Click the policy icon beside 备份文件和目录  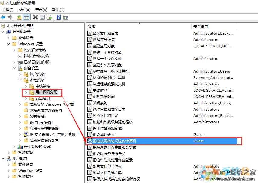(90, 33)
